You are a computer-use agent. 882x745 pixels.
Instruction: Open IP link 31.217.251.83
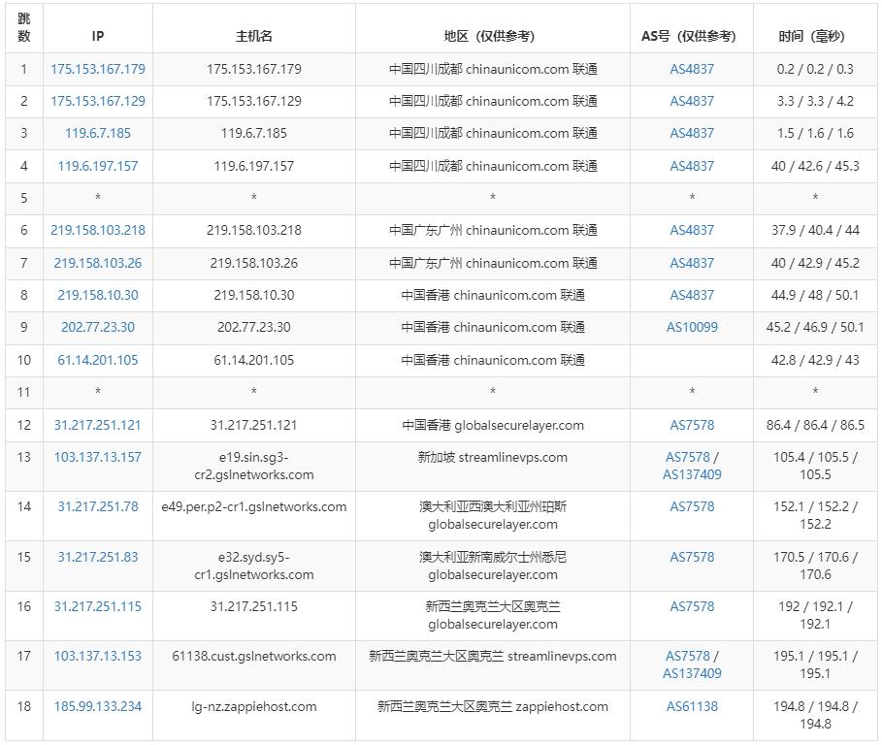98,557
